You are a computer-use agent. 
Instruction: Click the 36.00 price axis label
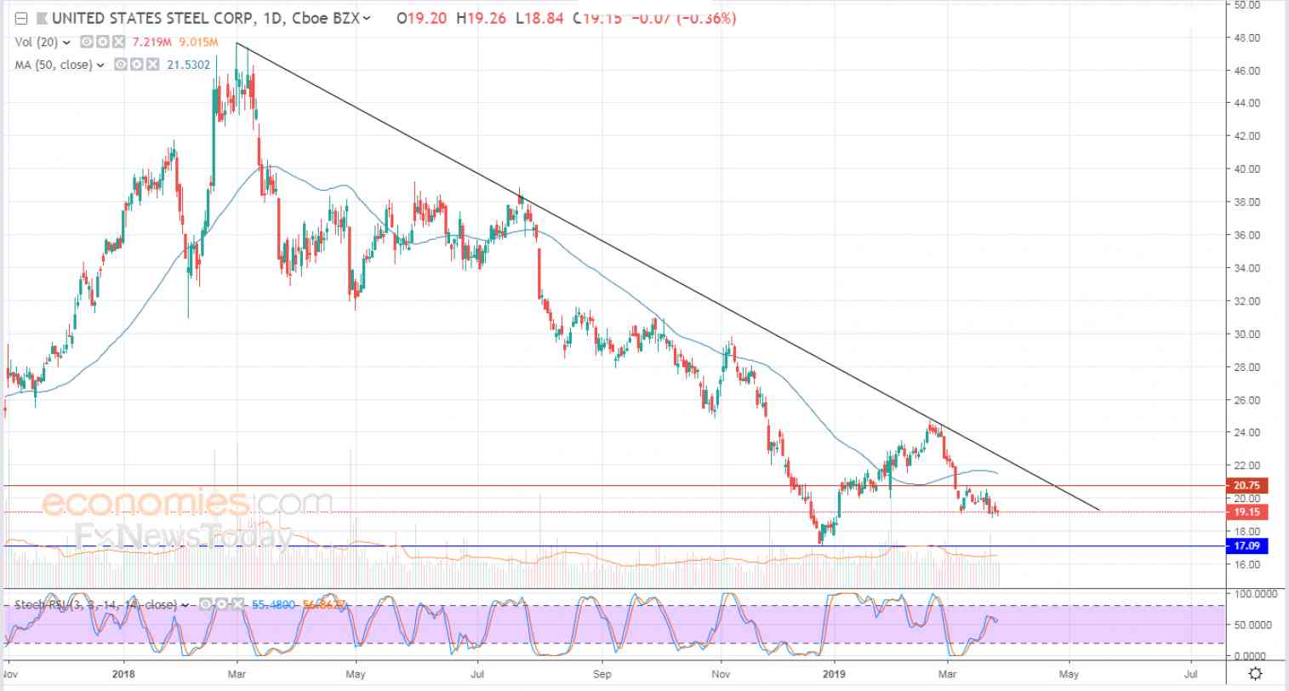[x=1247, y=235]
